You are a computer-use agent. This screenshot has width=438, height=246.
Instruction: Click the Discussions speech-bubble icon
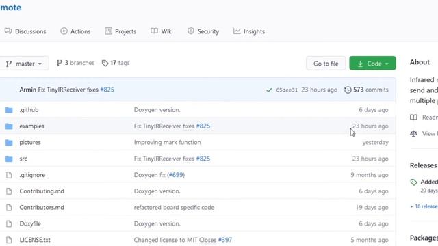(x=8, y=31)
